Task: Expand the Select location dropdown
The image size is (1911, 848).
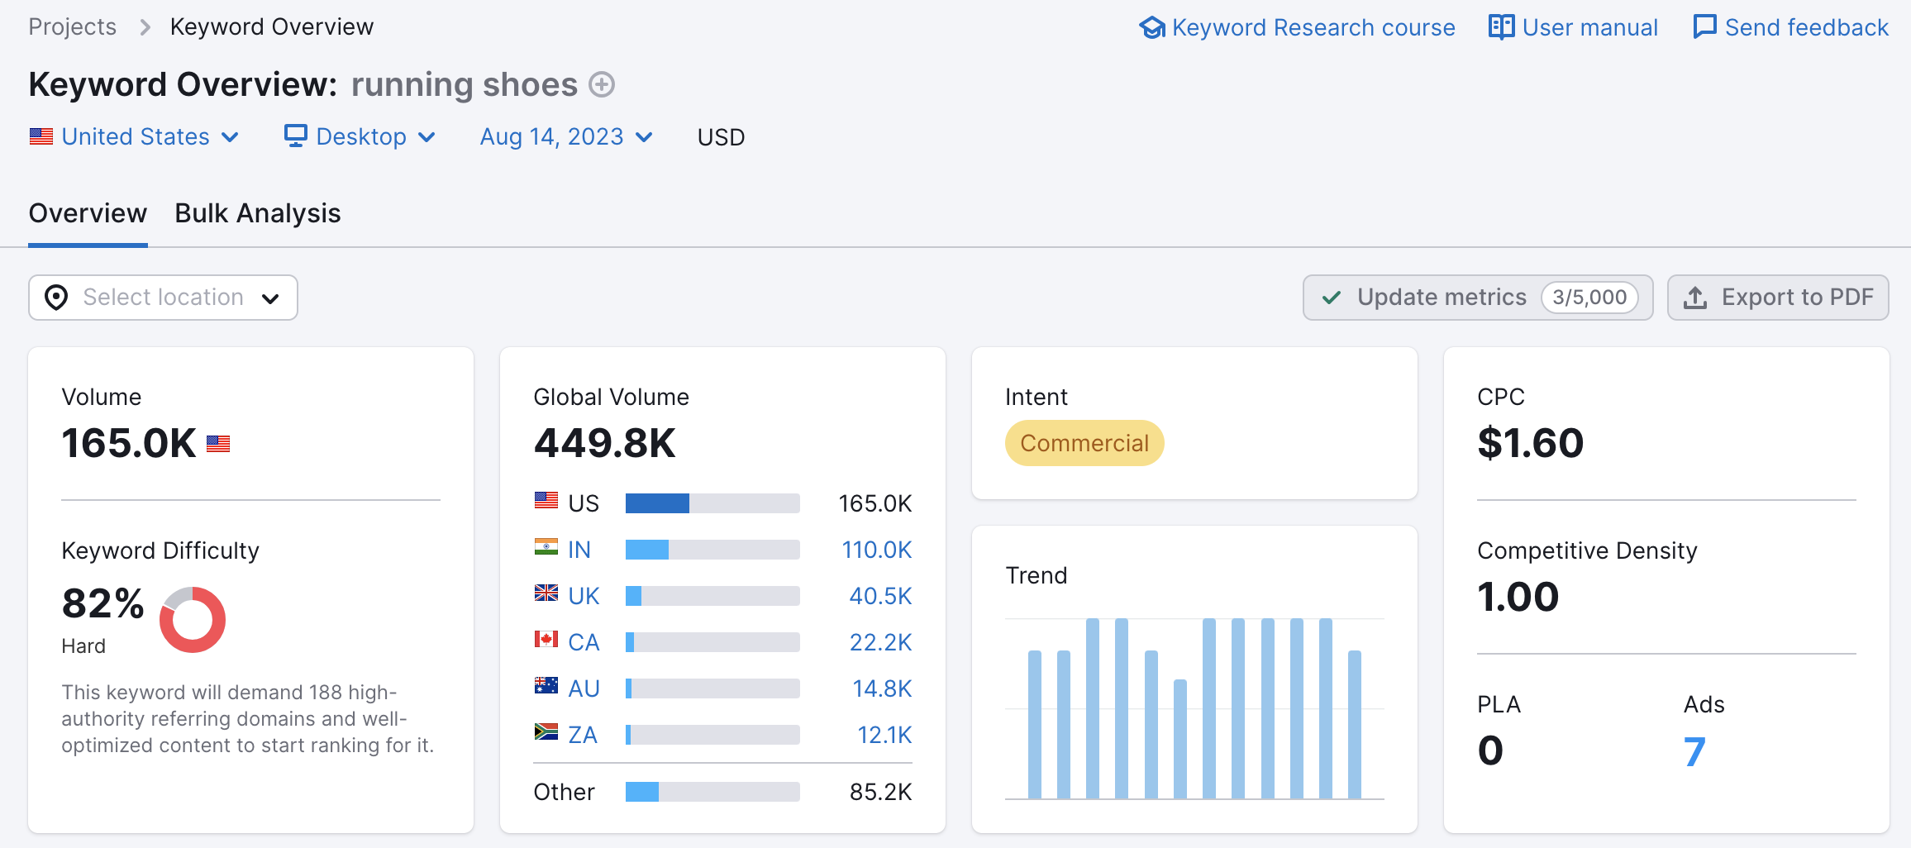Action: (163, 298)
